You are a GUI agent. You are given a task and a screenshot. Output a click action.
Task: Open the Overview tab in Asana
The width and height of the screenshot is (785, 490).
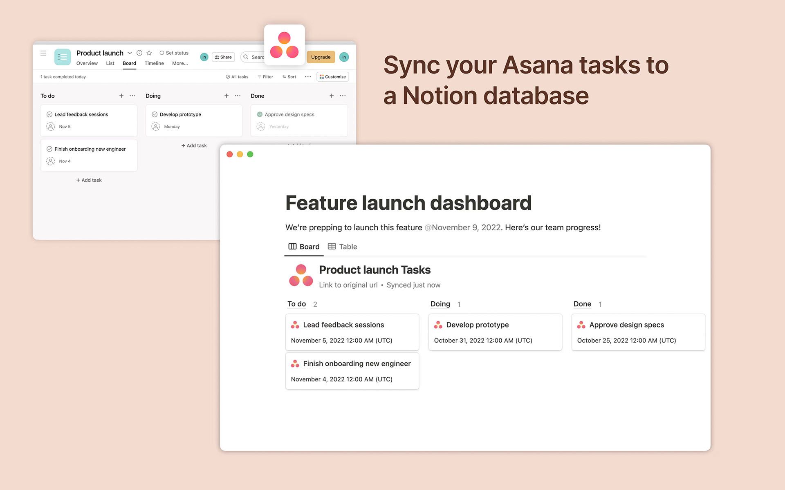click(87, 63)
